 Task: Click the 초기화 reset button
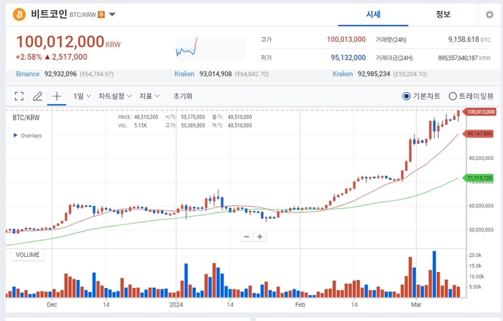click(x=183, y=96)
